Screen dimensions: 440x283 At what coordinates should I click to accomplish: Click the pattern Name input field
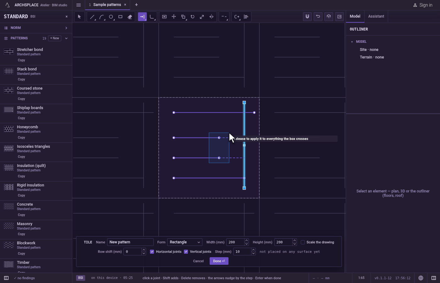pos(130,242)
